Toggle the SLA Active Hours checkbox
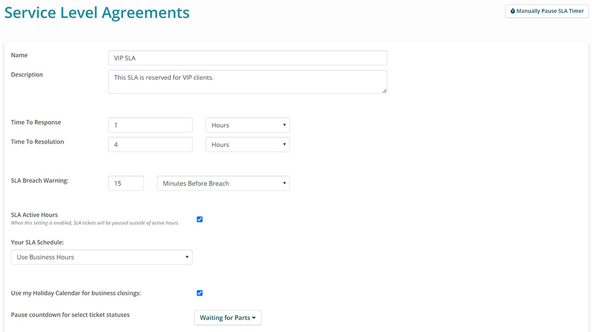This screenshot has width=592, height=332. click(x=200, y=219)
